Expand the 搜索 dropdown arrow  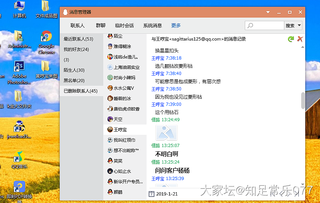299,25
